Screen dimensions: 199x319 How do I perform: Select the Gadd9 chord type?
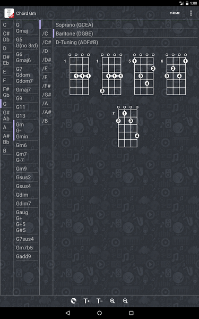pyautogui.click(x=27, y=257)
